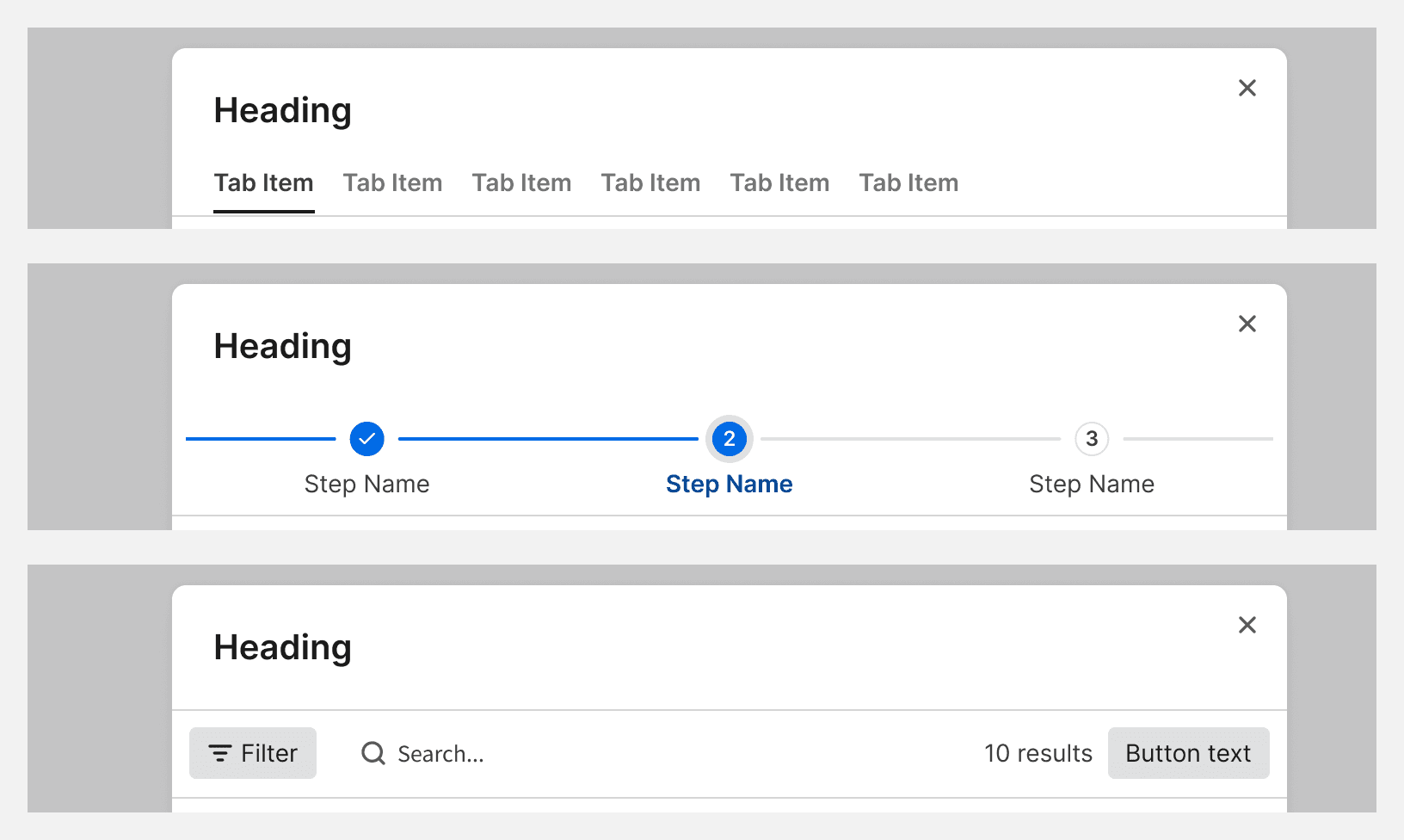The width and height of the screenshot is (1404, 840).
Task: Open the fifth Tab Item
Action: 779,182
